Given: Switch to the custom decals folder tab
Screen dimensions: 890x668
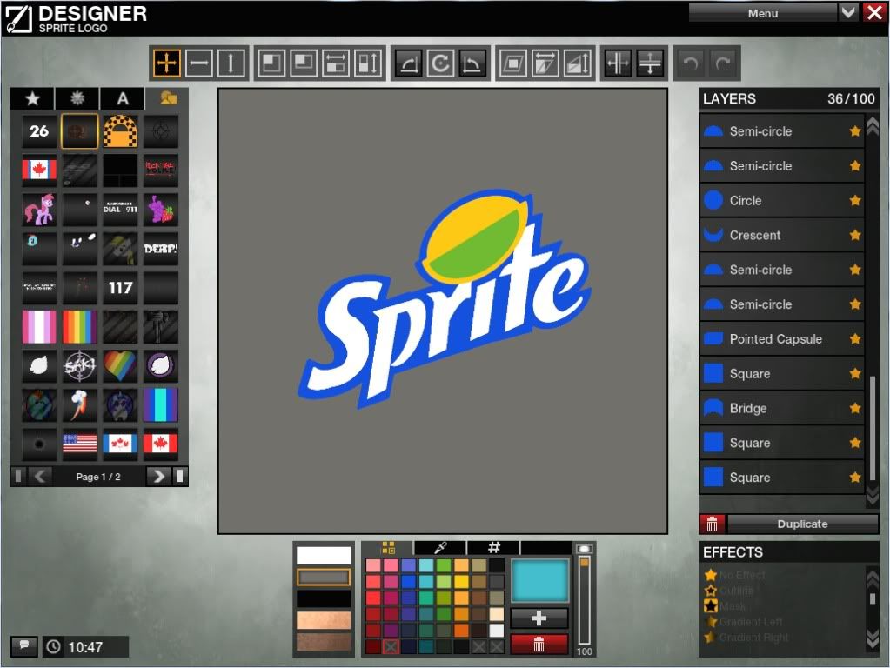Looking at the screenshot, I should (x=167, y=99).
